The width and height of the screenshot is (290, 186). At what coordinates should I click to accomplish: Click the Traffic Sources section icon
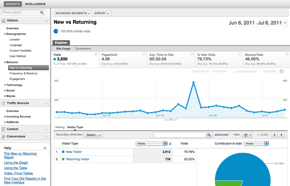(x=3, y=103)
